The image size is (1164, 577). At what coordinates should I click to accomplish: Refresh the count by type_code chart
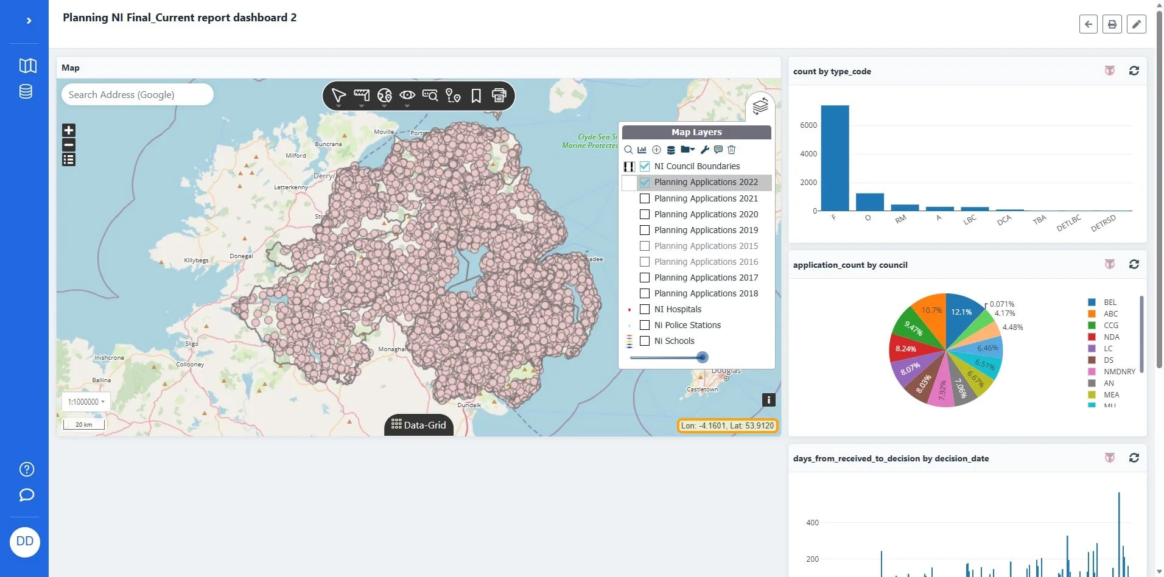(1134, 71)
